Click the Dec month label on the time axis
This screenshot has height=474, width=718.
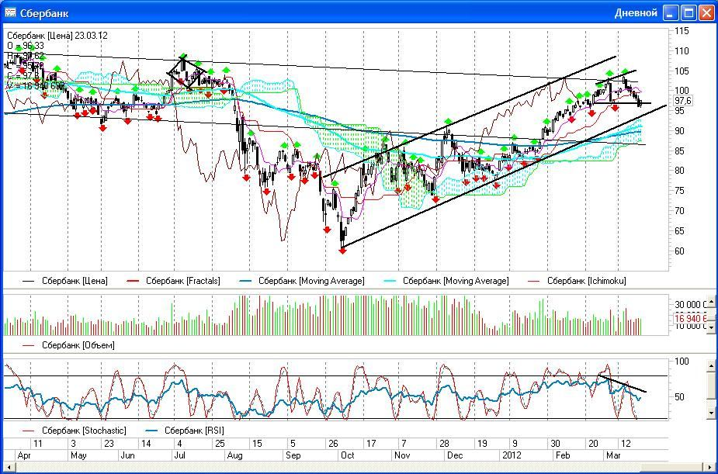455,455
